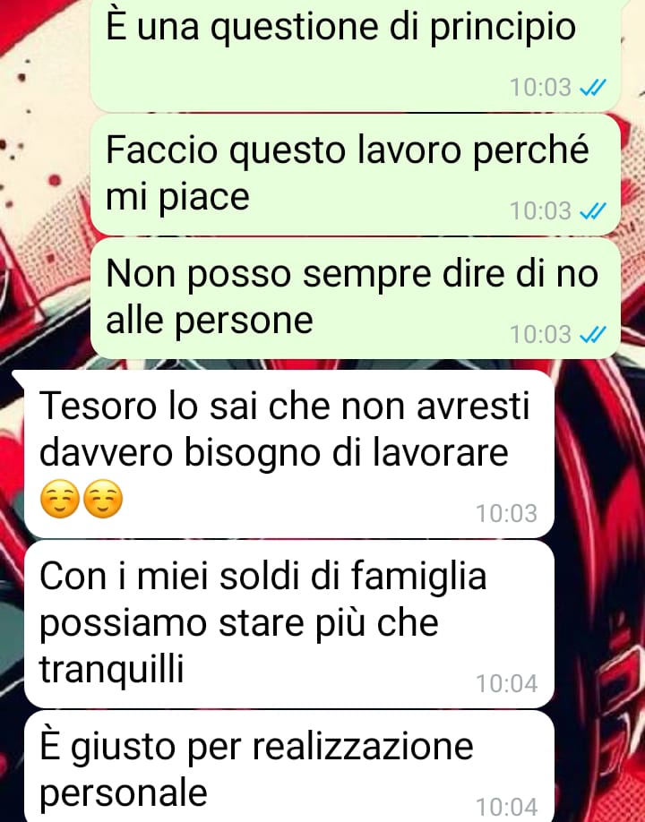Image resolution: width=645 pixels, height=822 pixels.
Task: Open the "Tesoro lo sai che non avresti" message
Action: point(289,454)
